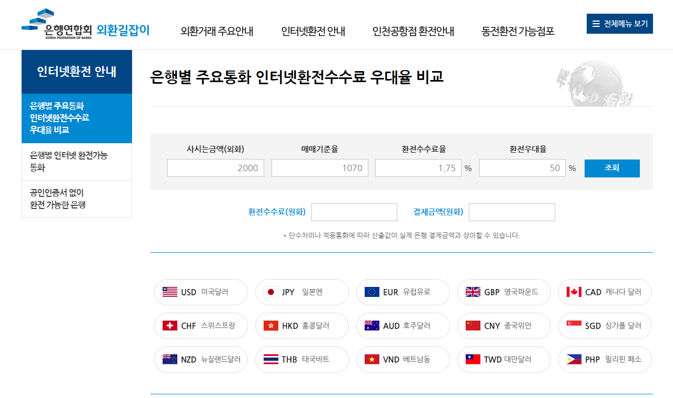Select the USD flag icon

click(x=169, y=292)
